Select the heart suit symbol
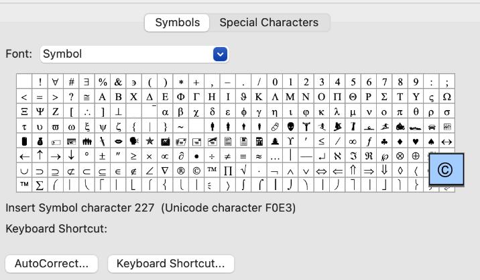 click(416, 142)
